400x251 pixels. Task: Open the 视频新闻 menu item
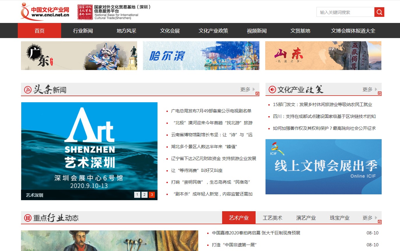point(256,30)
